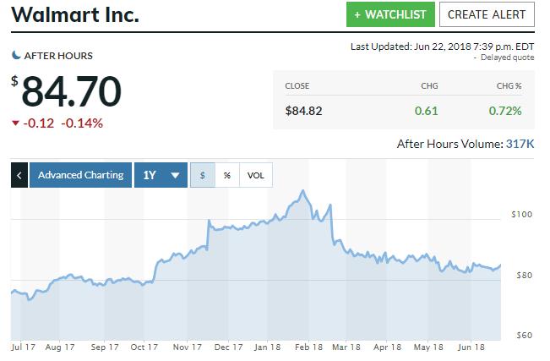Toggle the VOL volume display

pos(256,175)
